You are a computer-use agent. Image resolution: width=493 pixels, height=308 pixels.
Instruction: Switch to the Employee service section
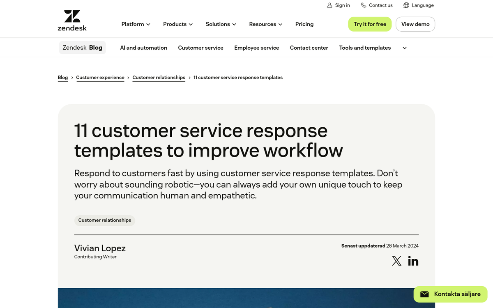tap(256, 48)
